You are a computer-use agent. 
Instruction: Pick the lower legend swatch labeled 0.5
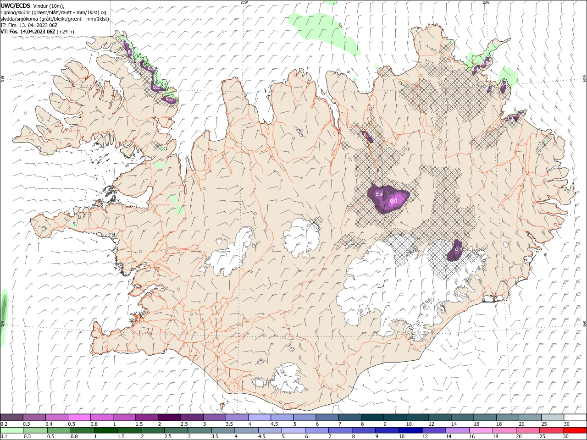(x=59, y=430)
